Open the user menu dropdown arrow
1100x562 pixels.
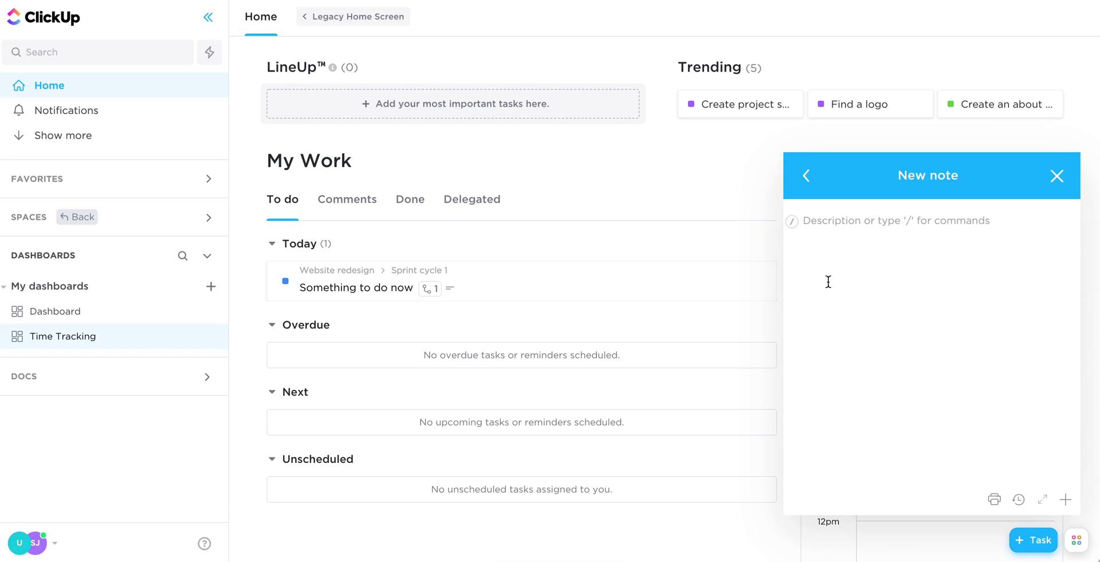click(55, 543)
